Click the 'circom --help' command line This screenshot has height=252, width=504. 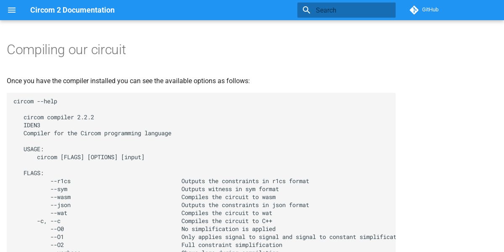tap(35, 101)
